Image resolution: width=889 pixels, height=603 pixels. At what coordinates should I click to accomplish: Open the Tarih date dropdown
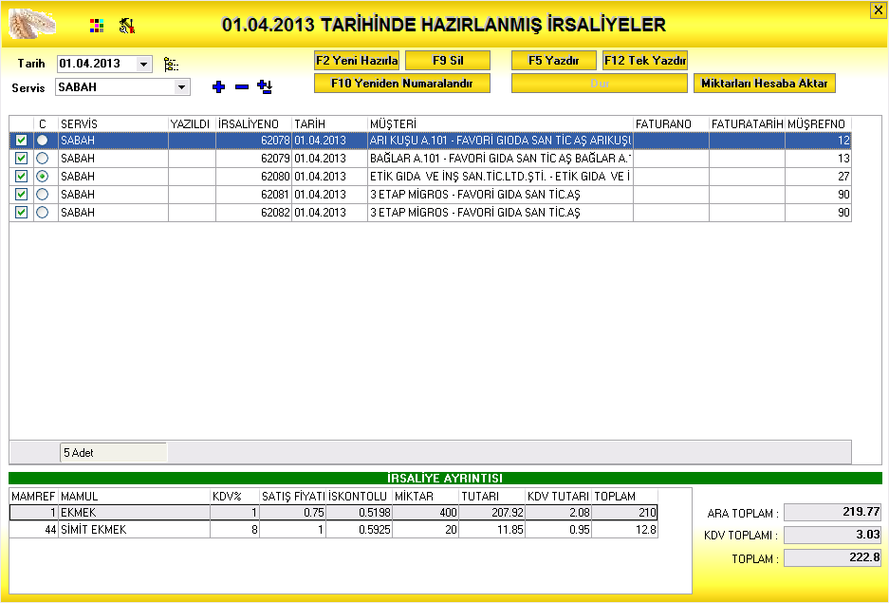point(144,64)
